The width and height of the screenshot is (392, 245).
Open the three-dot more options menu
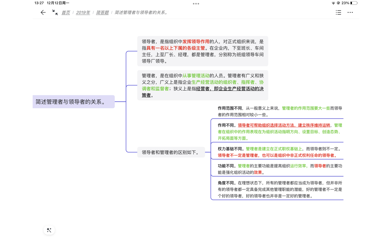[350, 12]
